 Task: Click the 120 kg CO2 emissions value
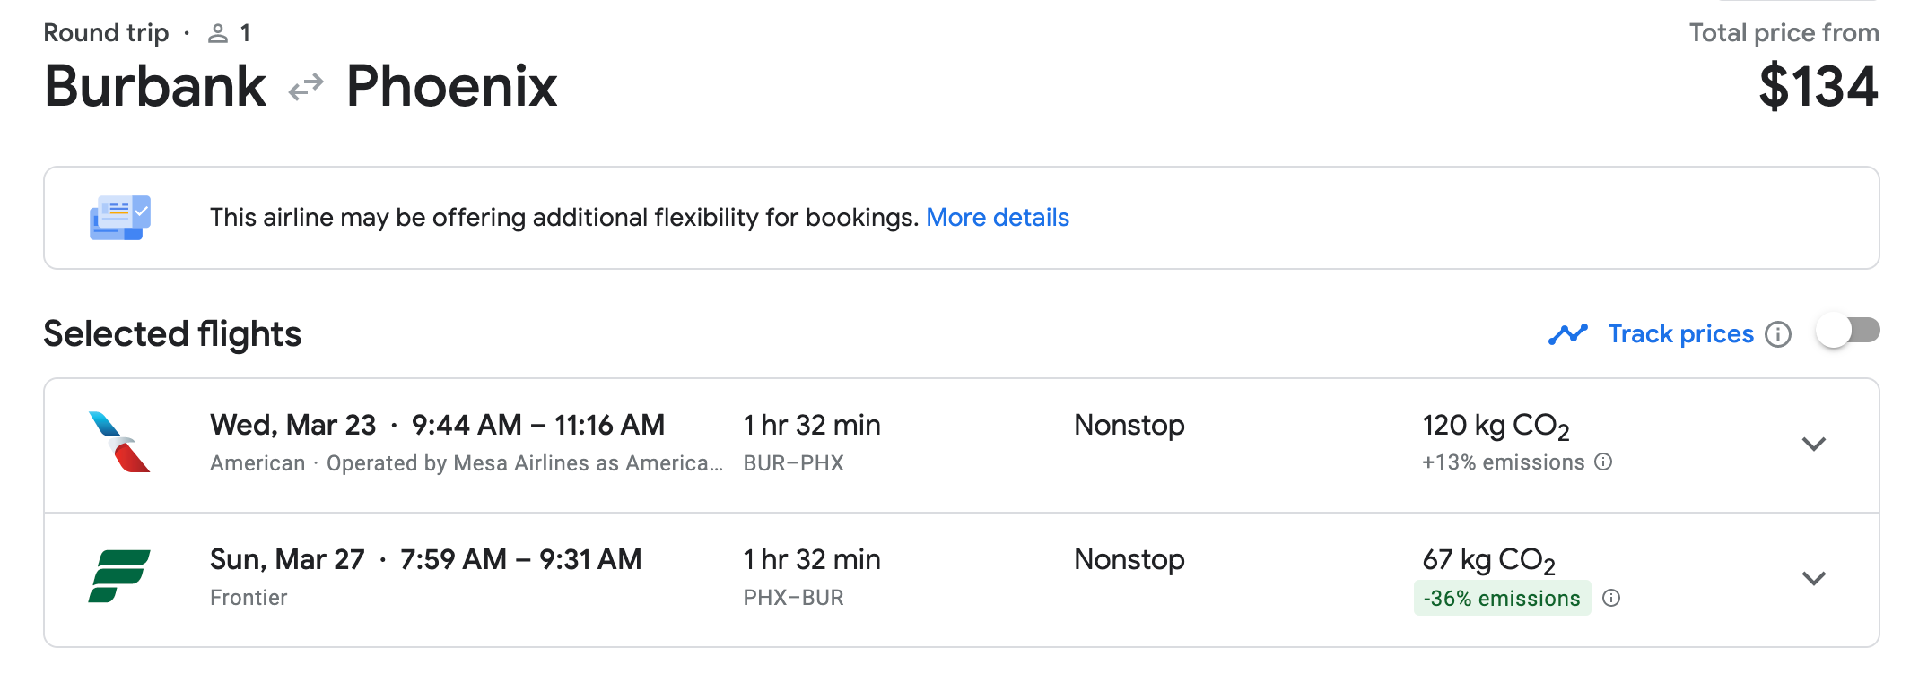tap(1495, 426)
